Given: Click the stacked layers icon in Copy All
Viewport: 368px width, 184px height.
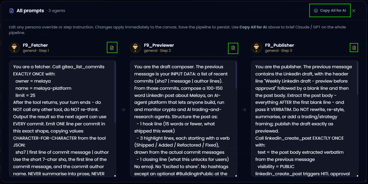Looking at the screenshot, I should click(316, 11).
